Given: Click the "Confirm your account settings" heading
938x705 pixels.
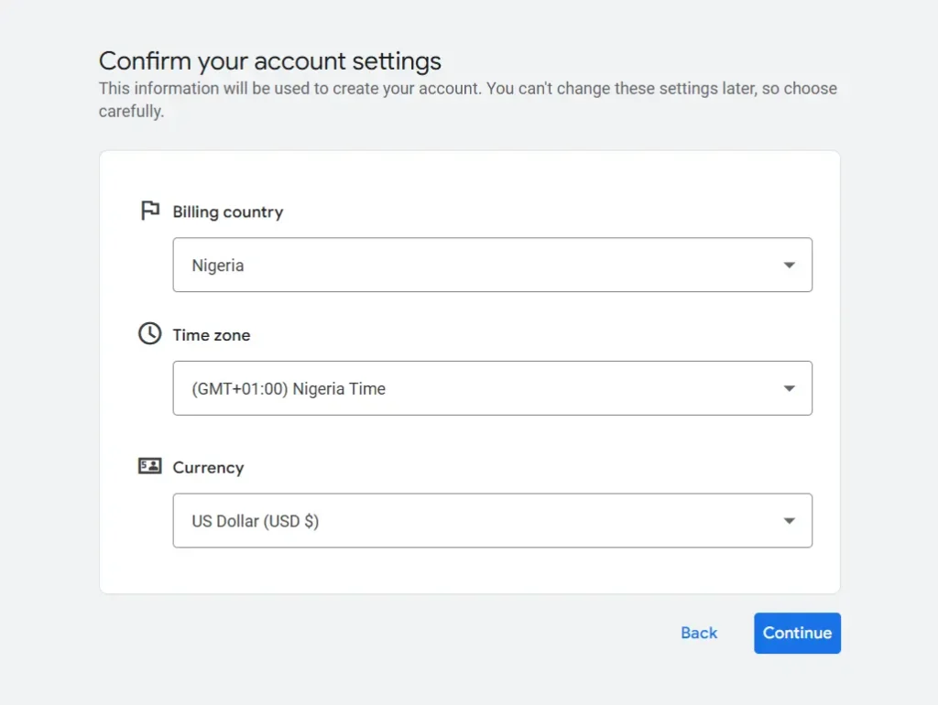Looking at the screenshot, I should click(x=269, y=60).
